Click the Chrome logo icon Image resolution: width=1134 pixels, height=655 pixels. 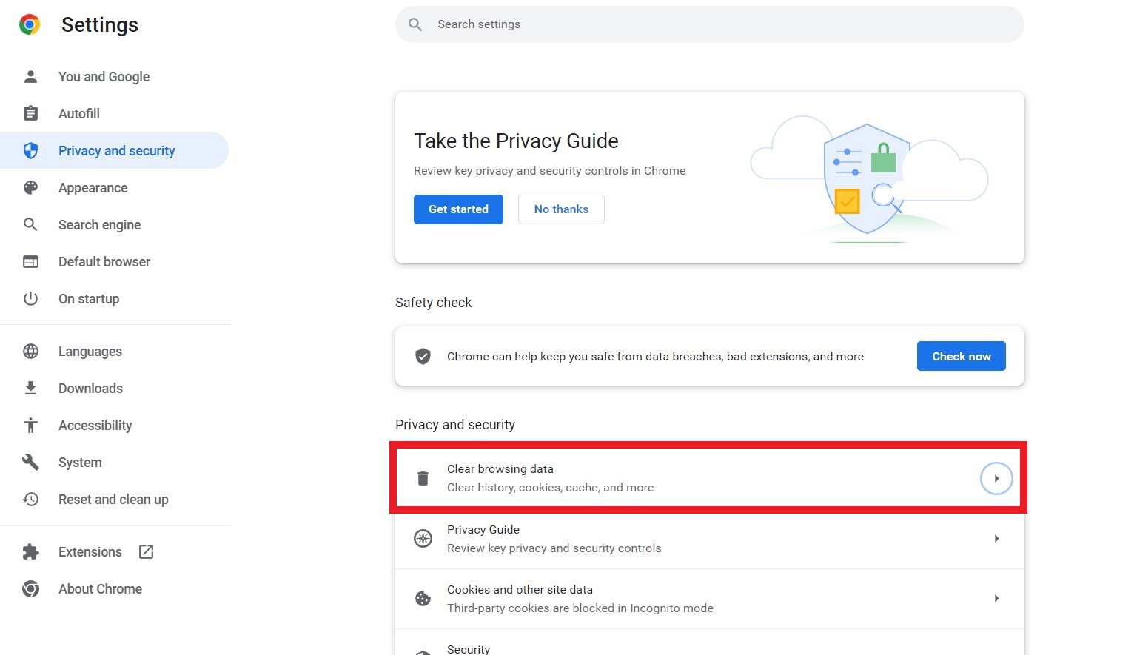(x=30, y=24)
